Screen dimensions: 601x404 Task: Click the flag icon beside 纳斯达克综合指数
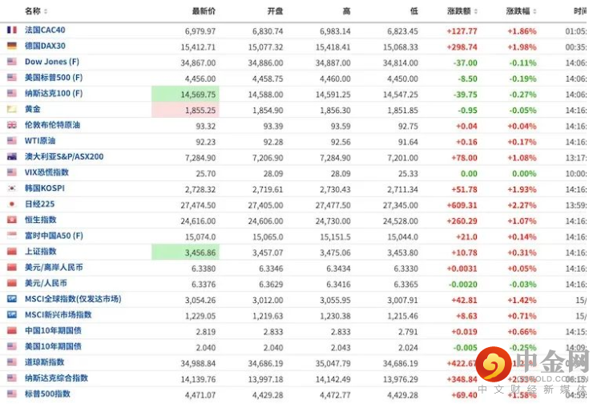click(x=12, y=378)
